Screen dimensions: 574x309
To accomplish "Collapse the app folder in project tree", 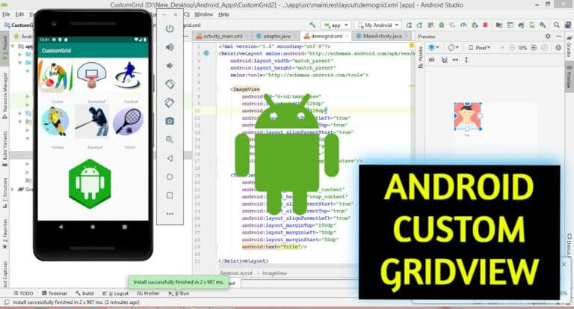I will (x=13, y=46).
